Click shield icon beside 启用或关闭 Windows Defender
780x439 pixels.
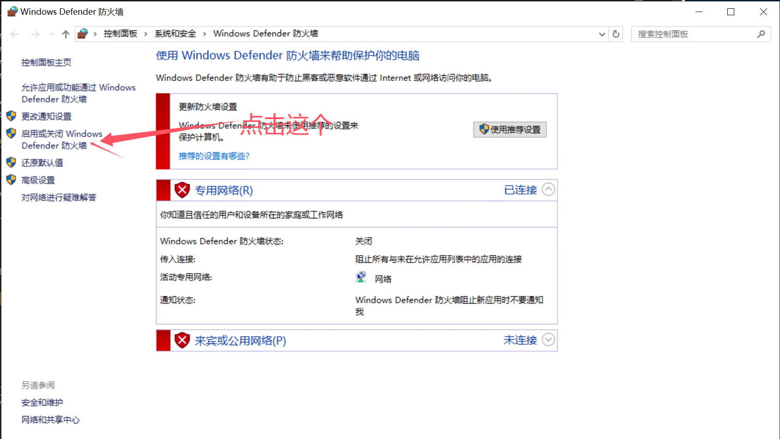click(x=12, y=133)
